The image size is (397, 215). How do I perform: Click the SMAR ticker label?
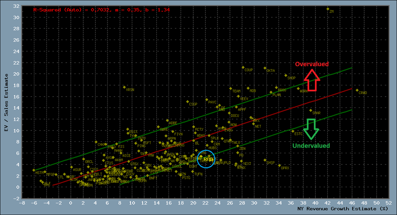pos(316,113)
